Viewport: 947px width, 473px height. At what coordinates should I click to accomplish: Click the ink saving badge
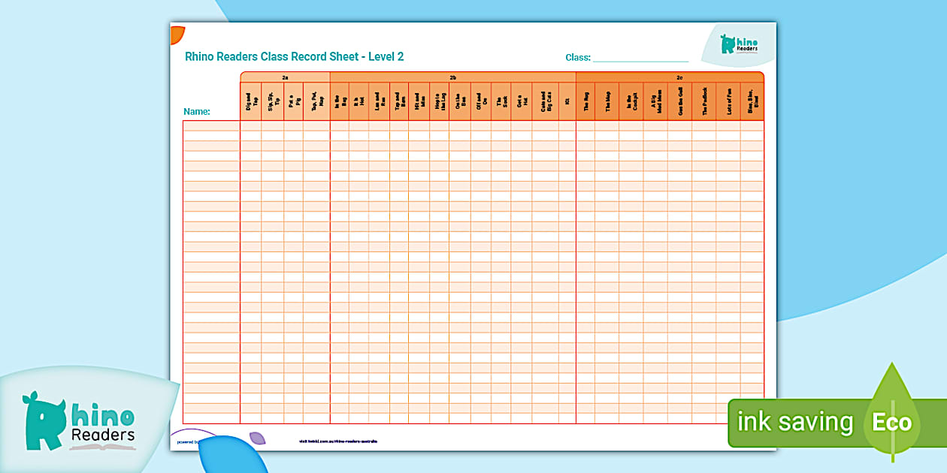coord(795,423)
